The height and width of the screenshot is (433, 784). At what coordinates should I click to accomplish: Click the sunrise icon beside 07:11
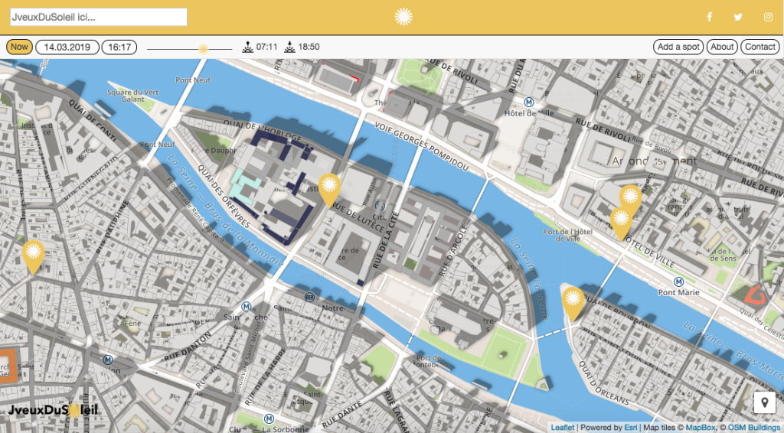click(248, 47)
